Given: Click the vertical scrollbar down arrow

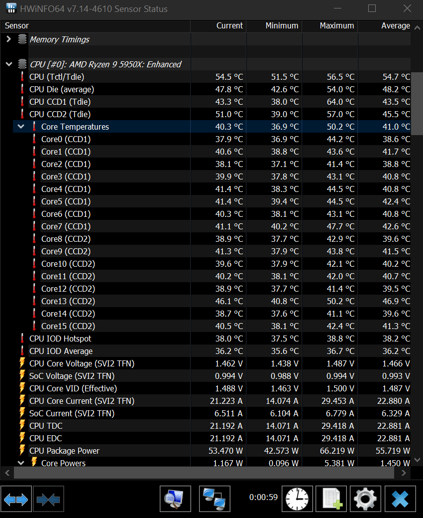Looking at the screenshot, I should coord(417,460).
